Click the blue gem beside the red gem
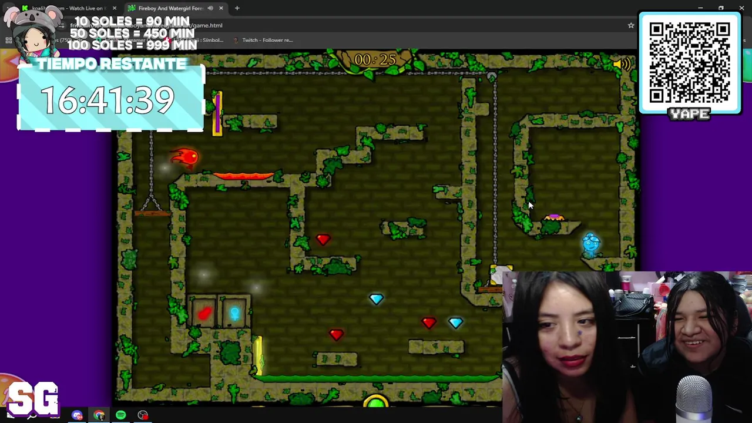 tap(455, 323)
